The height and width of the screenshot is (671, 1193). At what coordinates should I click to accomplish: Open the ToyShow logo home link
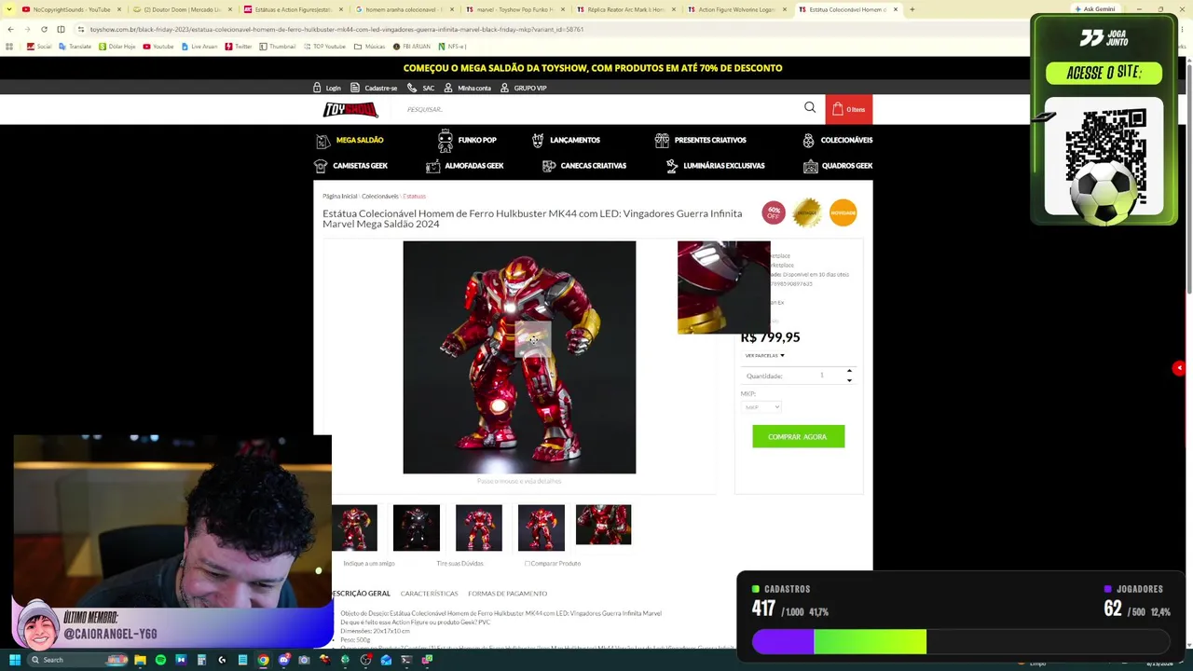coord(350,110)
